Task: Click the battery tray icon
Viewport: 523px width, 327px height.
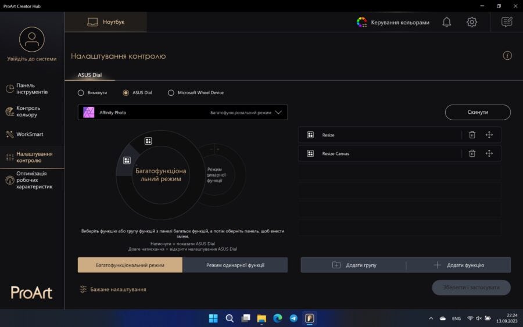Action: tap(488, 318)
